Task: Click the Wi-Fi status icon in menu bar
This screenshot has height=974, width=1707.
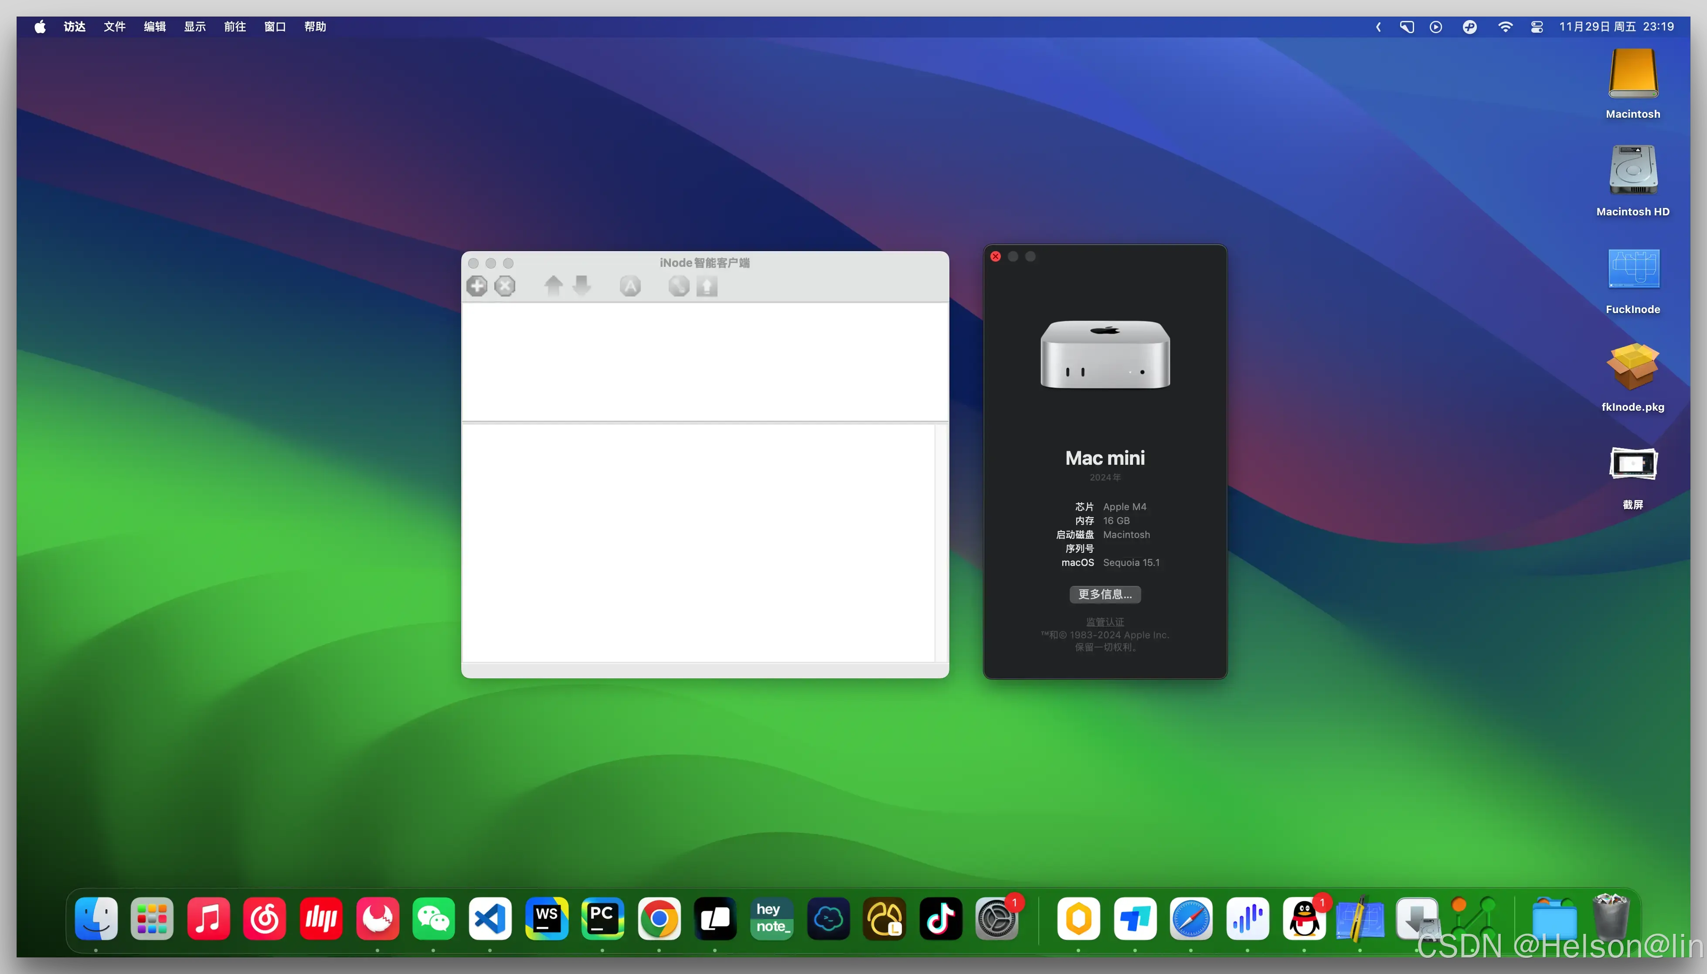Action: click(1505, 27)
